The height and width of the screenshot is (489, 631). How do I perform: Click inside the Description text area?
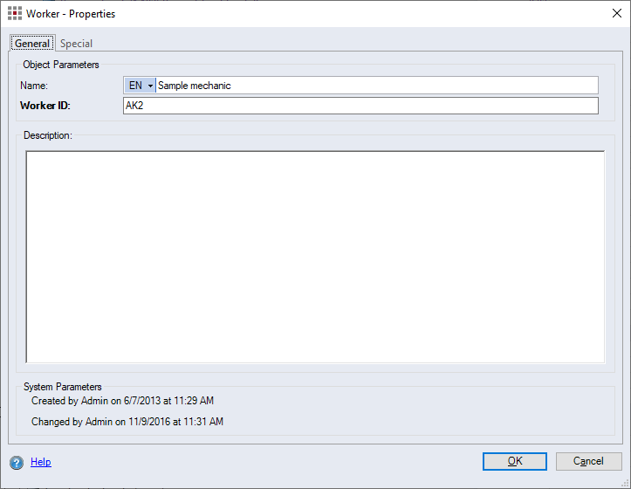tap(314, 256)
